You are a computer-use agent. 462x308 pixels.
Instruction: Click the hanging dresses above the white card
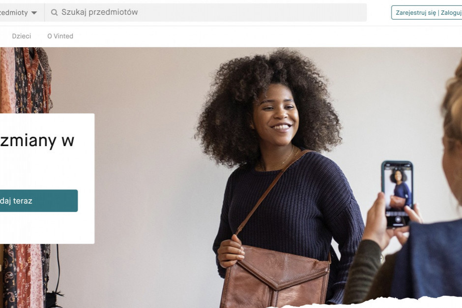coord(26,80)
